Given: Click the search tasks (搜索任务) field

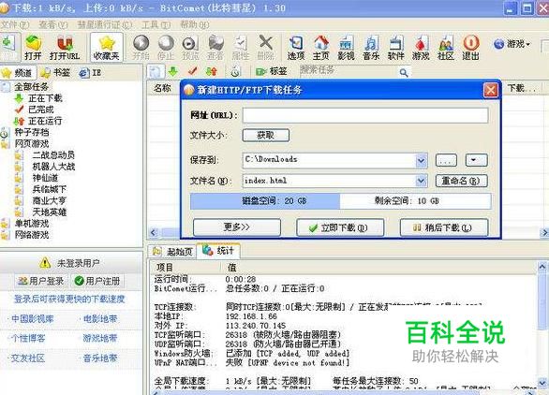Looking at the screenshot, I should (349, 71).
